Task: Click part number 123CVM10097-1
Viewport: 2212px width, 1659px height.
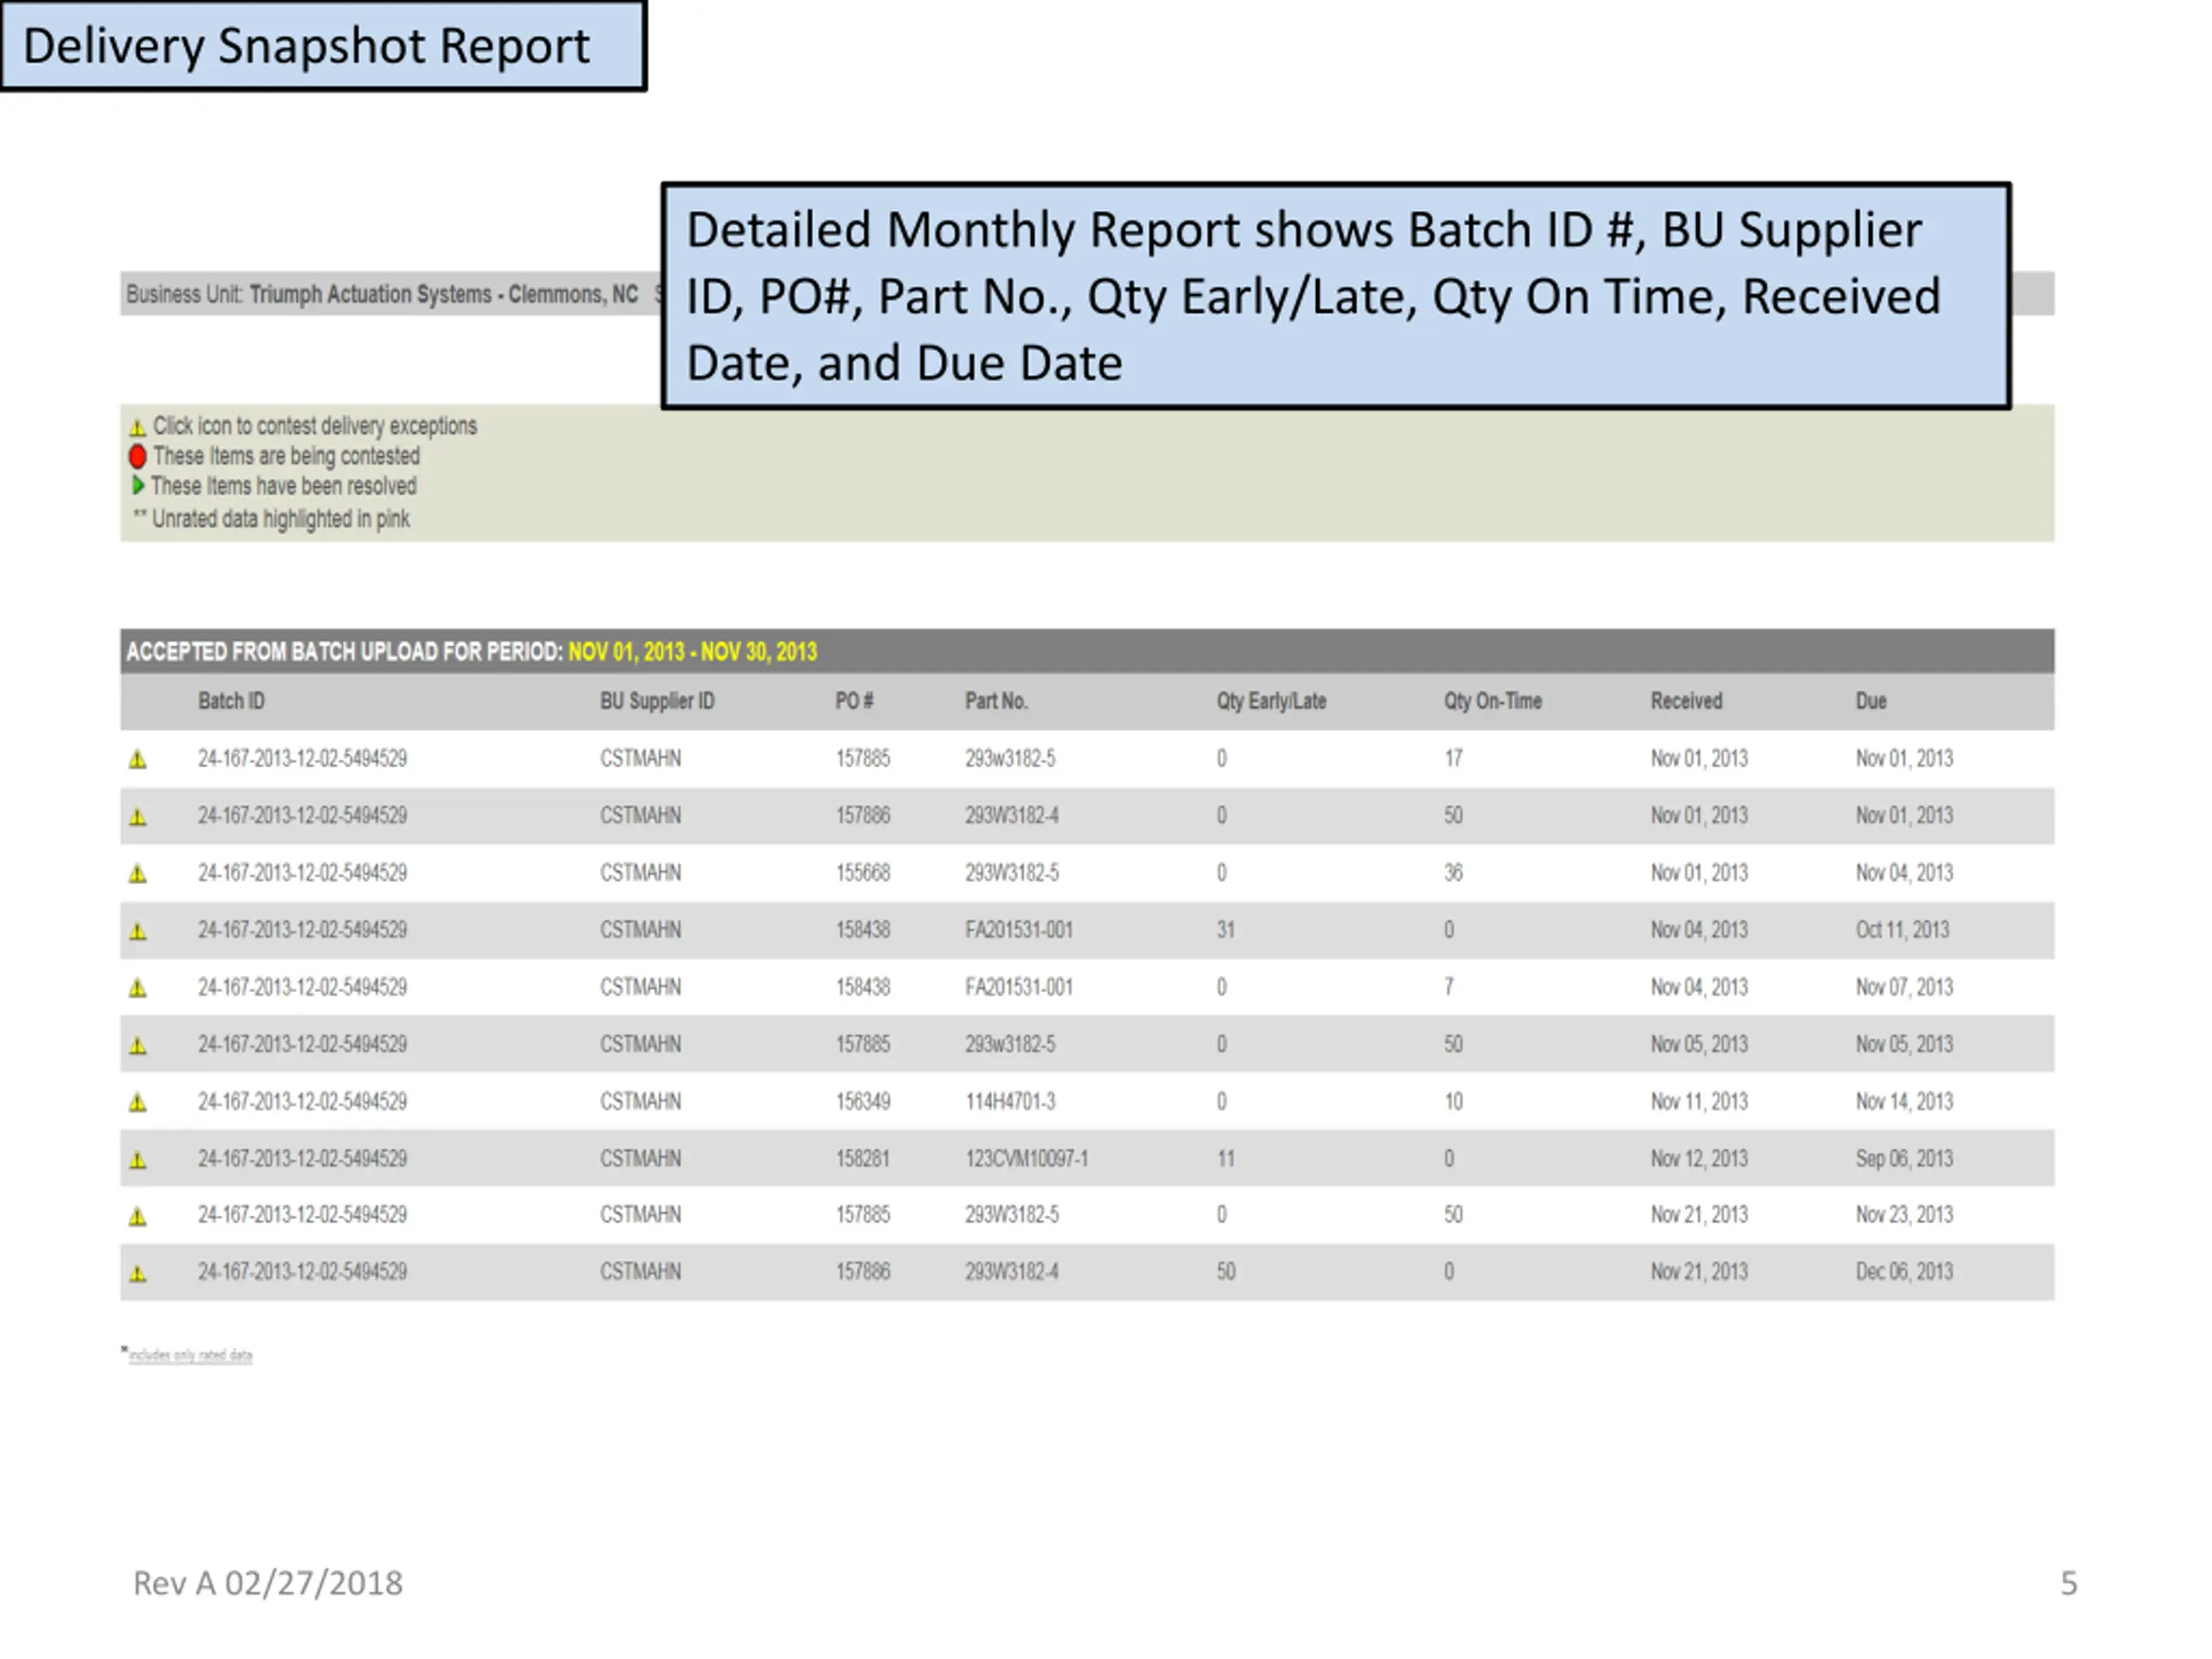Action: pyautogui.click(x=1026, y=1159)
